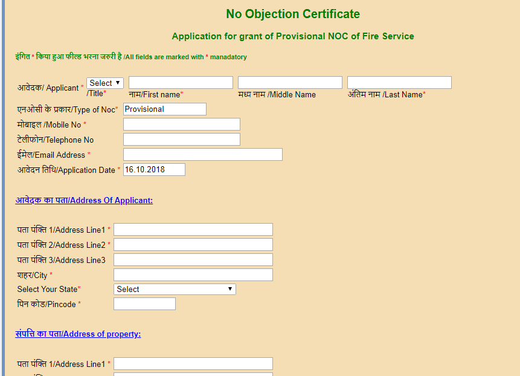Focus the Address Line2 input box
Screen dimensions: 520x376
(x=192, y=244)
